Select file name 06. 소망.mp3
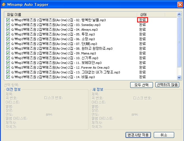The width and height of the screenshot is (184, 141). tap(53, 39)
